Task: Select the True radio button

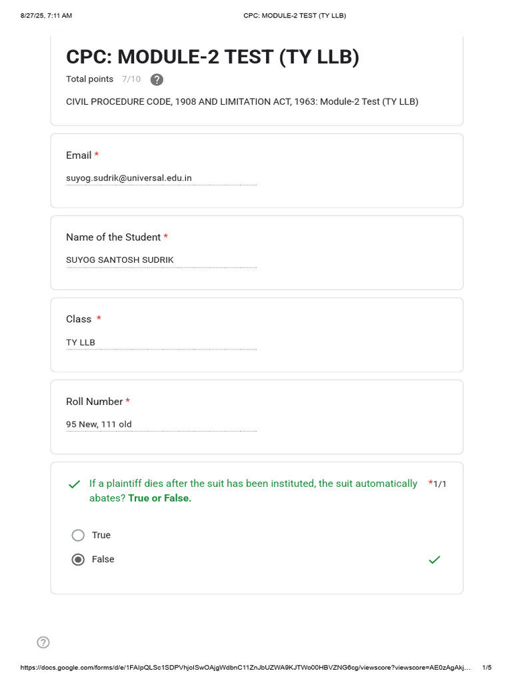Action: (78, 535)
